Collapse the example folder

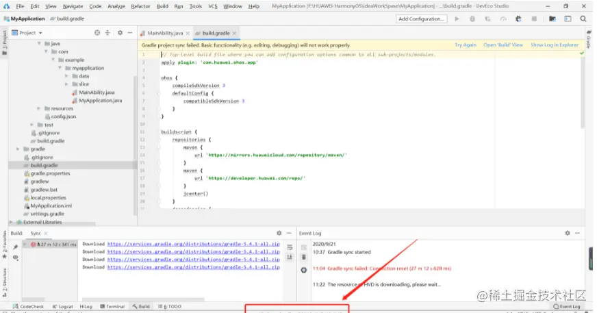(53, 60)
